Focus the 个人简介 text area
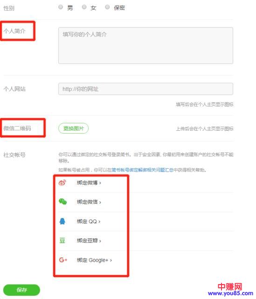Screen dimensions: 256x299 pyautogui.click(x=145, y=46)
